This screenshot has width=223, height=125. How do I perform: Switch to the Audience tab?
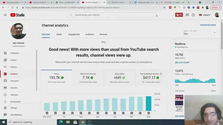point(90,34)
